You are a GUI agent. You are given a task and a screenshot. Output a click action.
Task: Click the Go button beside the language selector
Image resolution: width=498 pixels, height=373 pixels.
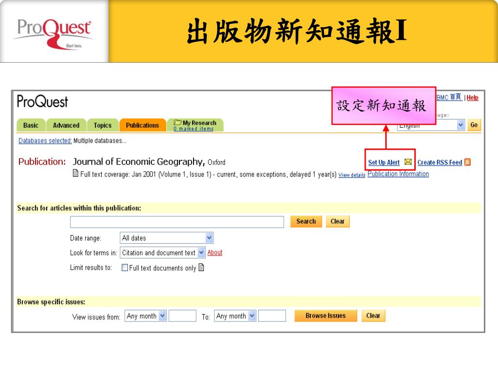click(x=474, y=125)
